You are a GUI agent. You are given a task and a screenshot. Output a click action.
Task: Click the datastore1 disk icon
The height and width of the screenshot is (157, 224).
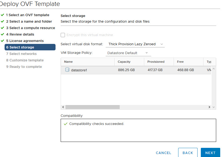(x=67, y=70)
